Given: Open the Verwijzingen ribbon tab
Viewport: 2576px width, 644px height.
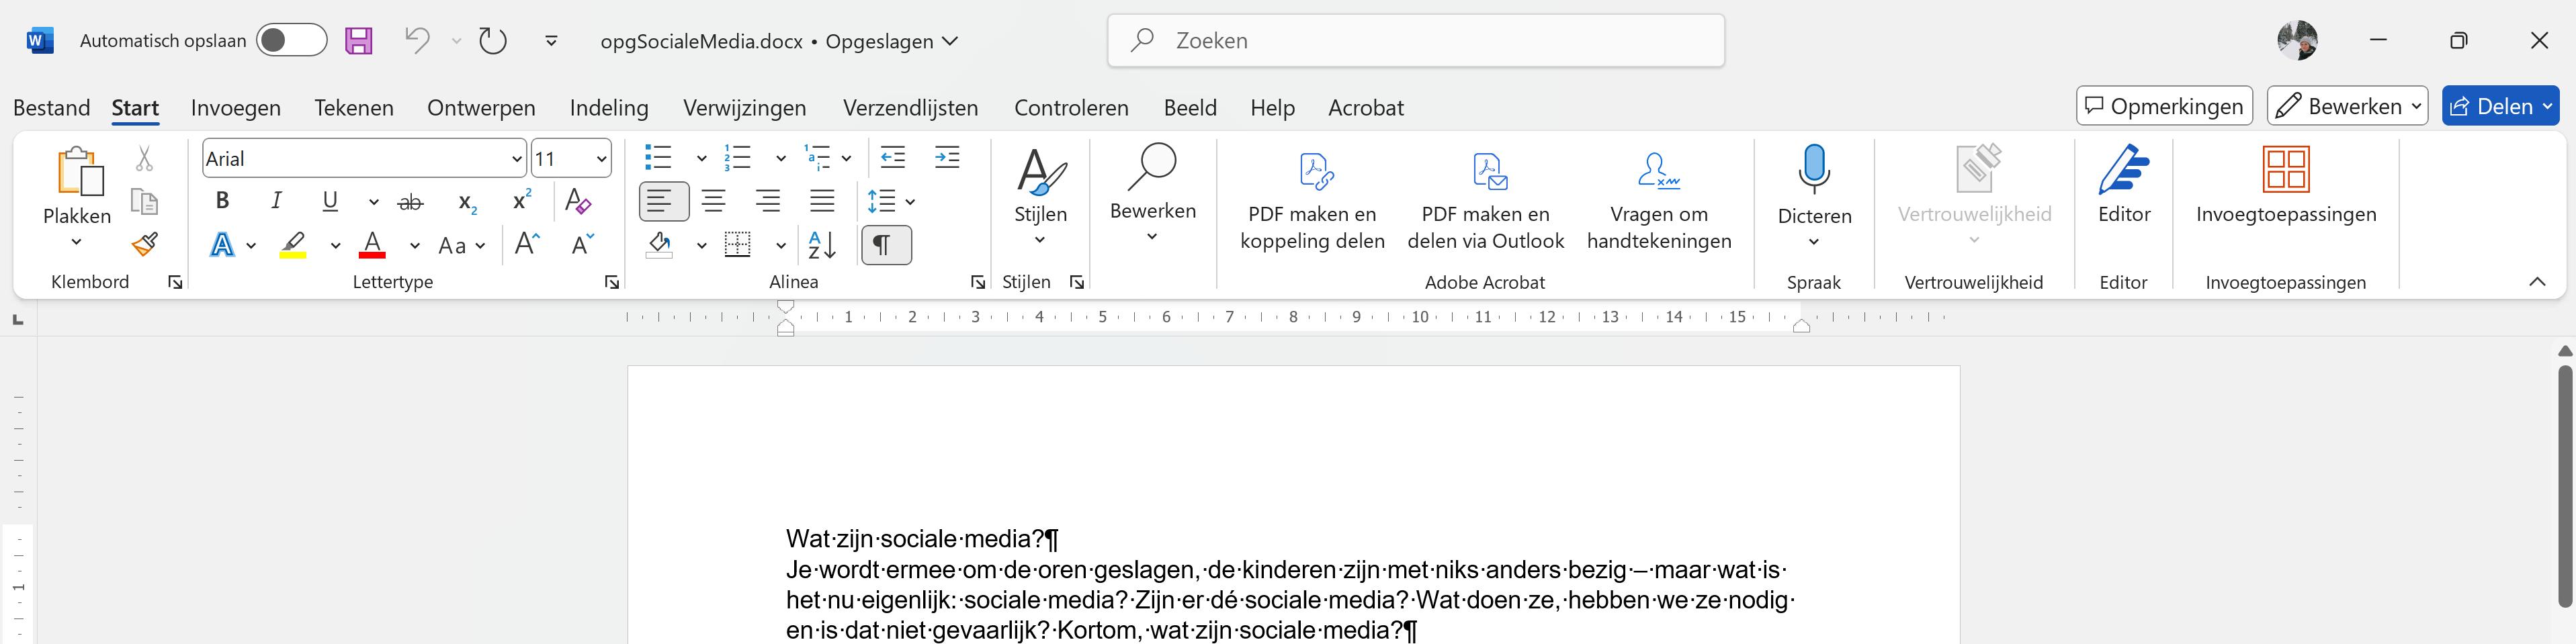Looking at the screenshot, I should (x=744, y=108).
